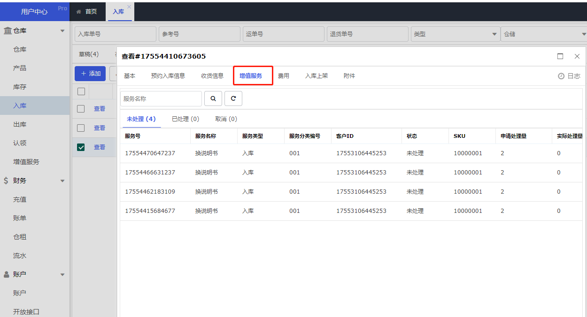The image size is (587, 317).
Task: Click the search magnifier button
Action: [213, 98]
